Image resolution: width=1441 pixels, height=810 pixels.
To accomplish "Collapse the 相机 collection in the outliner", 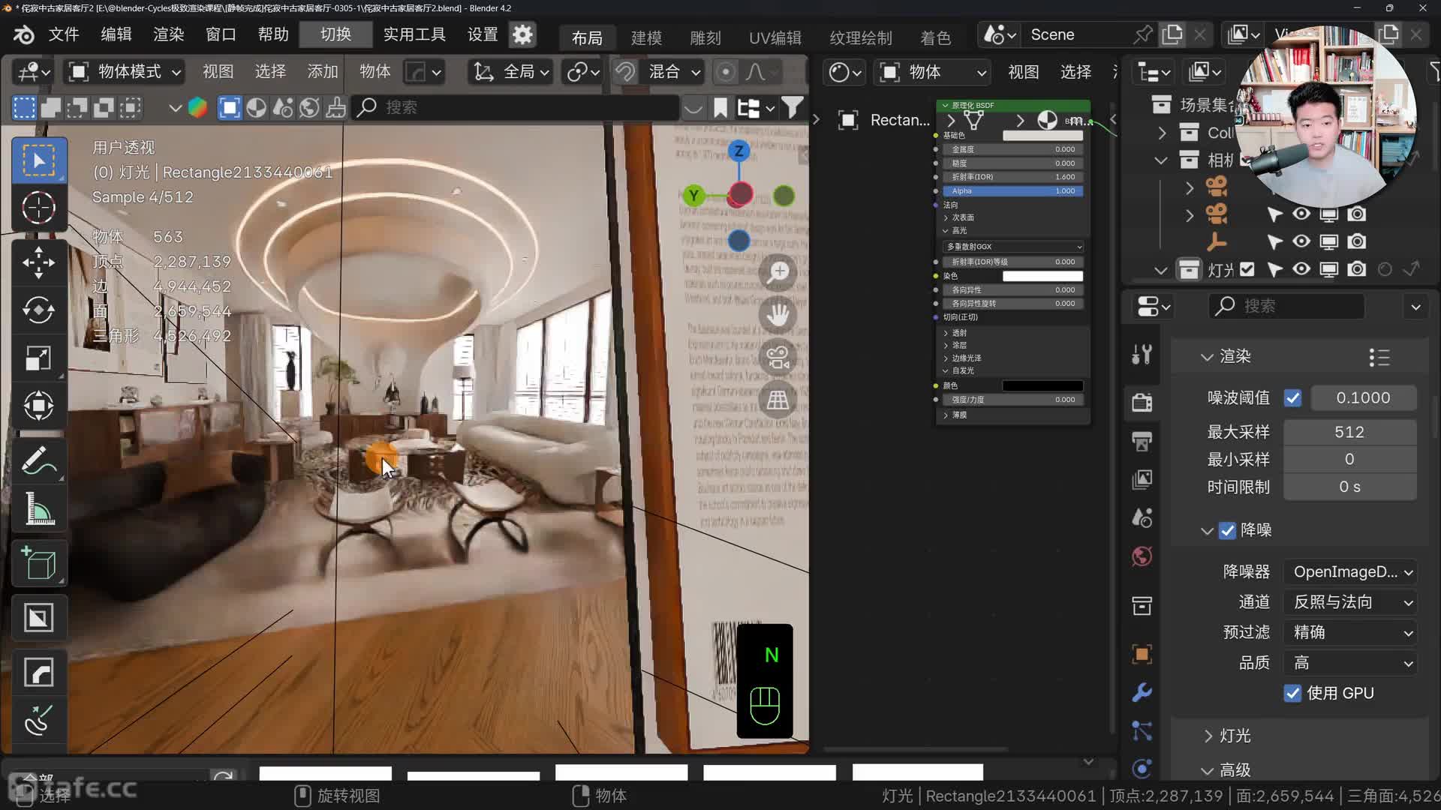I will 1161,160.
